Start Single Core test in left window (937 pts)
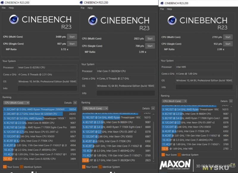The width and height of the screenshot is (238, 173). [72, 44]
